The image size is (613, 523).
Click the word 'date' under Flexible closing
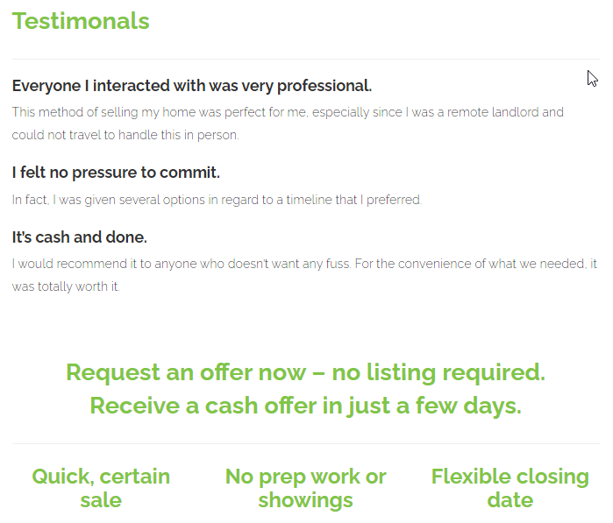pos(510,500)
